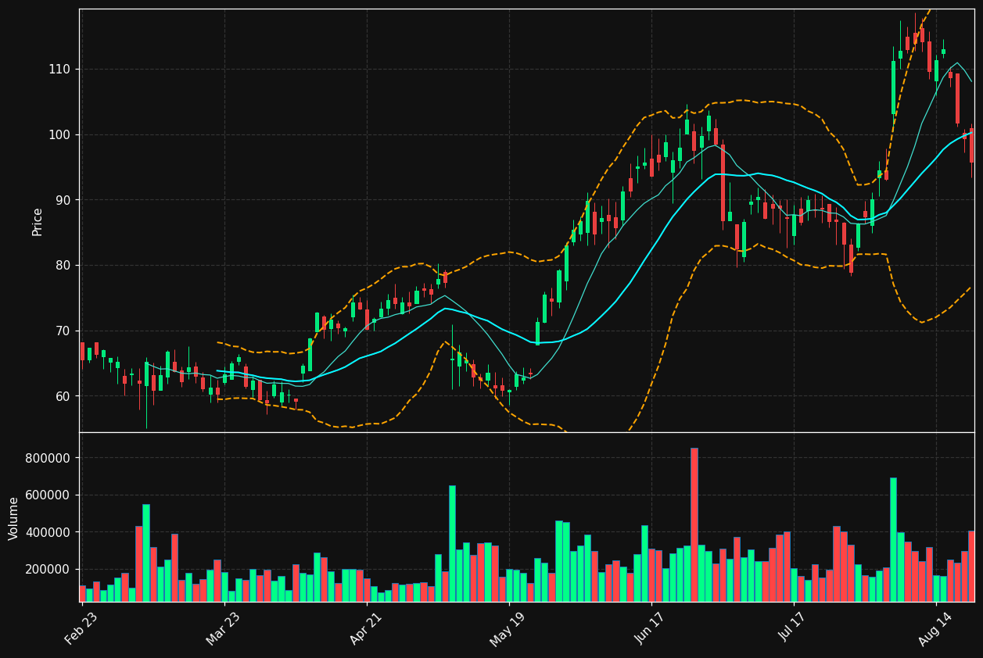Click the May 19 date label
Screen dimensions: 983x658
tap(508, 628)
